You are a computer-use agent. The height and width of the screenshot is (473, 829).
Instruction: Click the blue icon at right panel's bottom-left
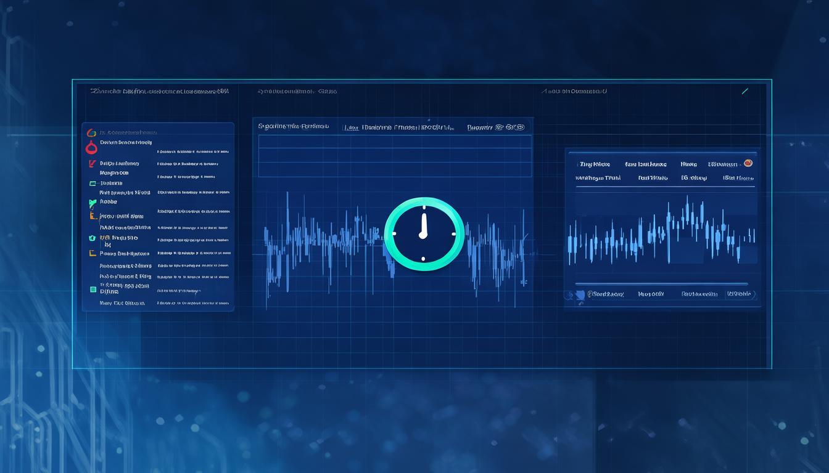tap(580, 294)
